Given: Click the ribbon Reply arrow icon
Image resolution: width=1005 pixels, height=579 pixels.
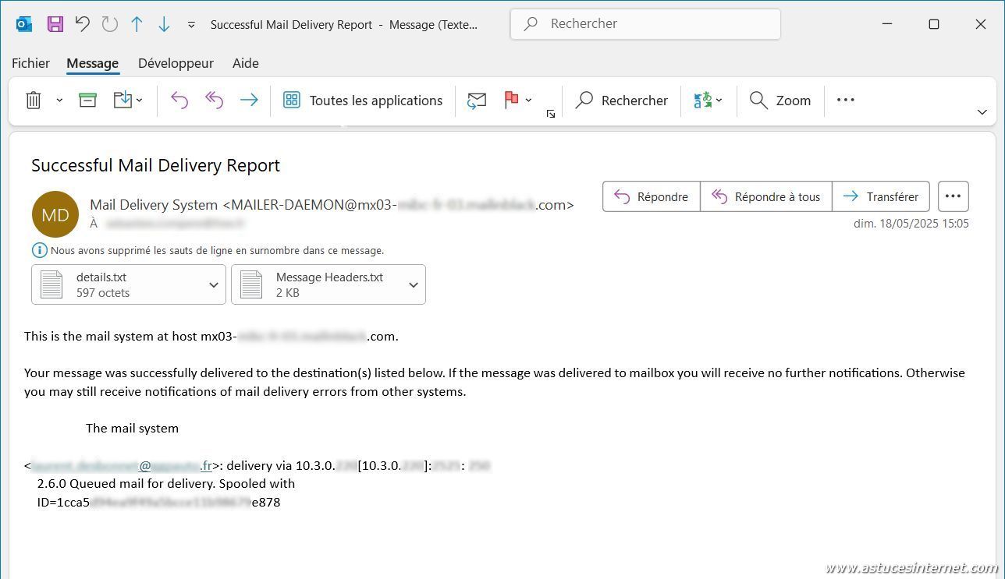Looking at the screenshot, I should click(179, 100).
